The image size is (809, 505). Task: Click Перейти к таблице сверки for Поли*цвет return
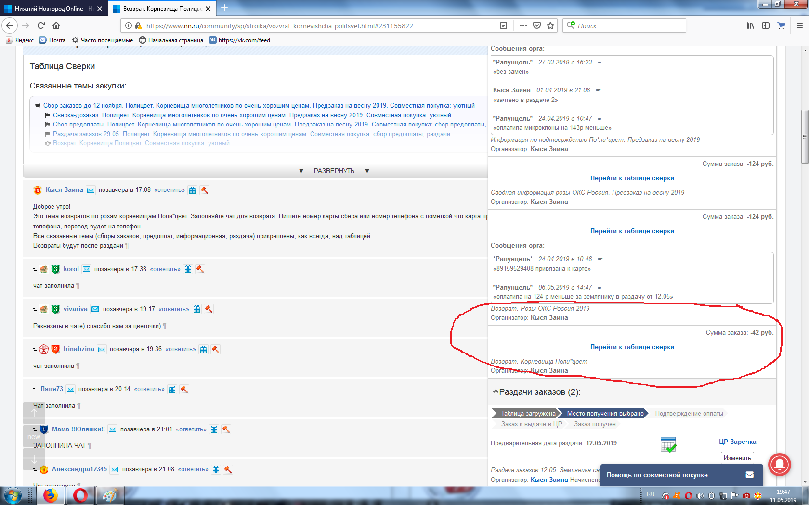[632, 347]
